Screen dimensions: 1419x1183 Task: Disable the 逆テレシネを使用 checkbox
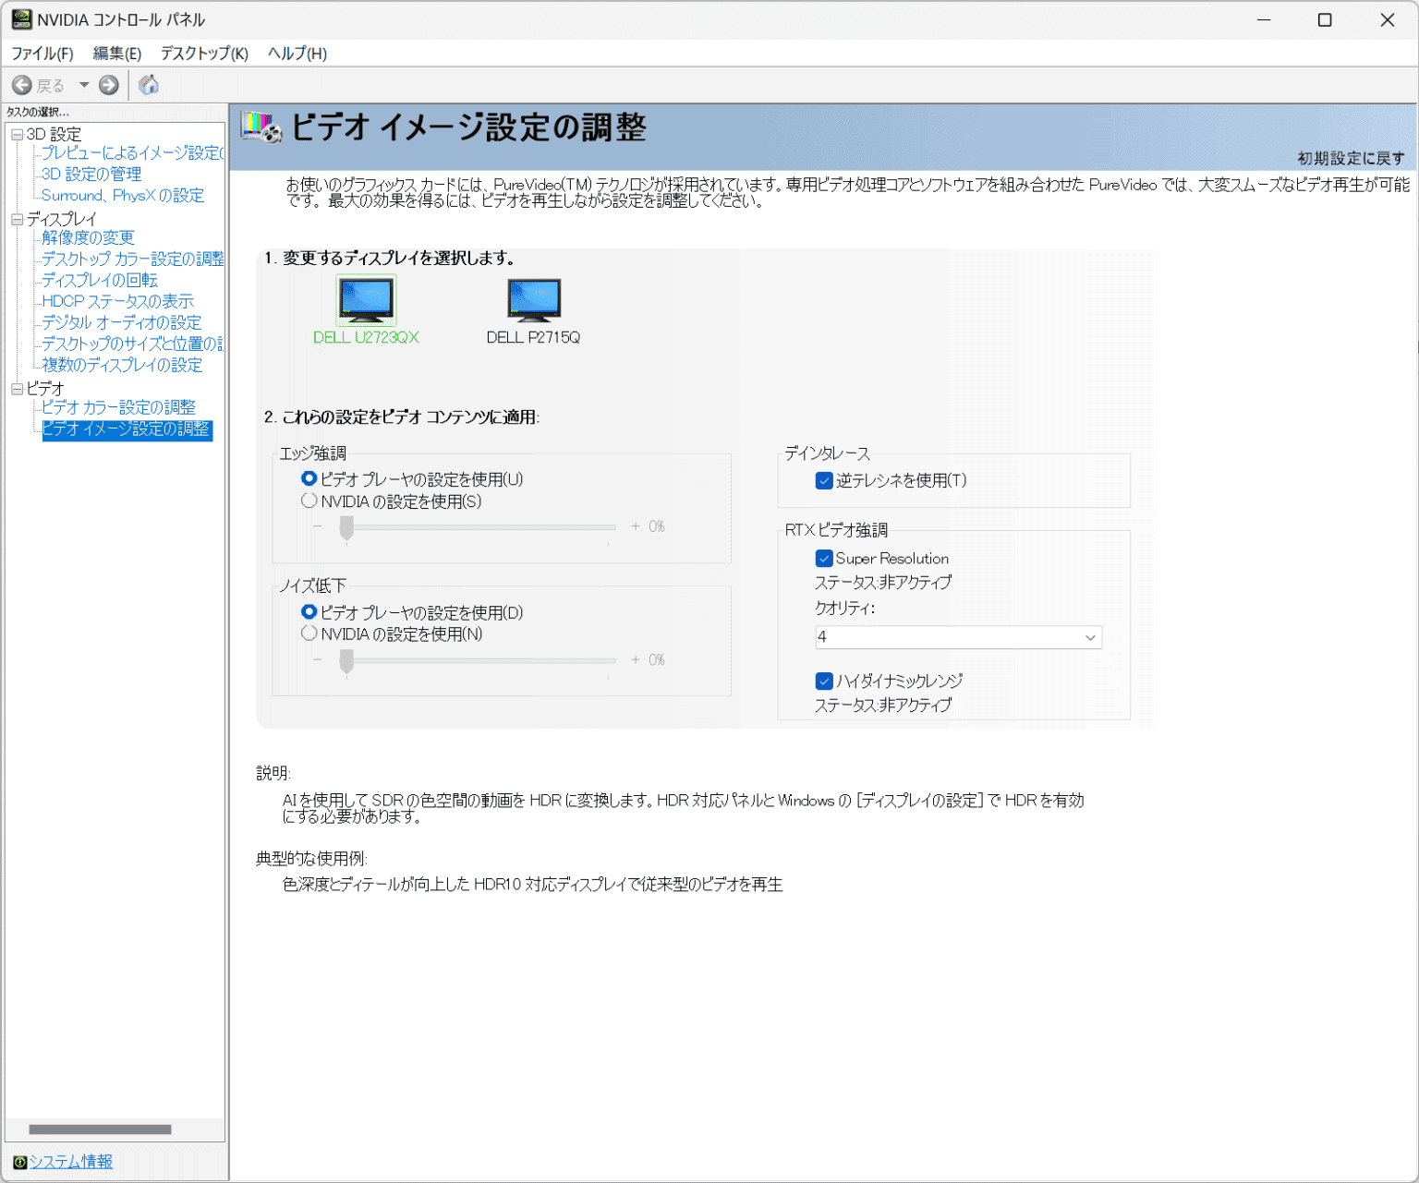tap(824, 480)
